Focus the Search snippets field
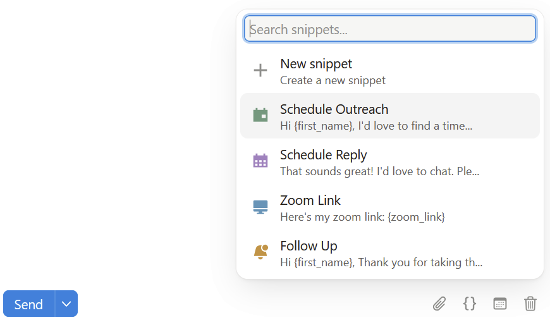The height and width of the screenshot is (320, 550). click(x=389, y=28)
